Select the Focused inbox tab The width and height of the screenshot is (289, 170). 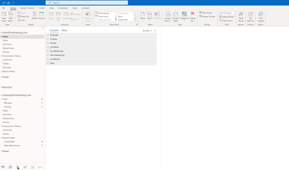[x=54, y=30]
